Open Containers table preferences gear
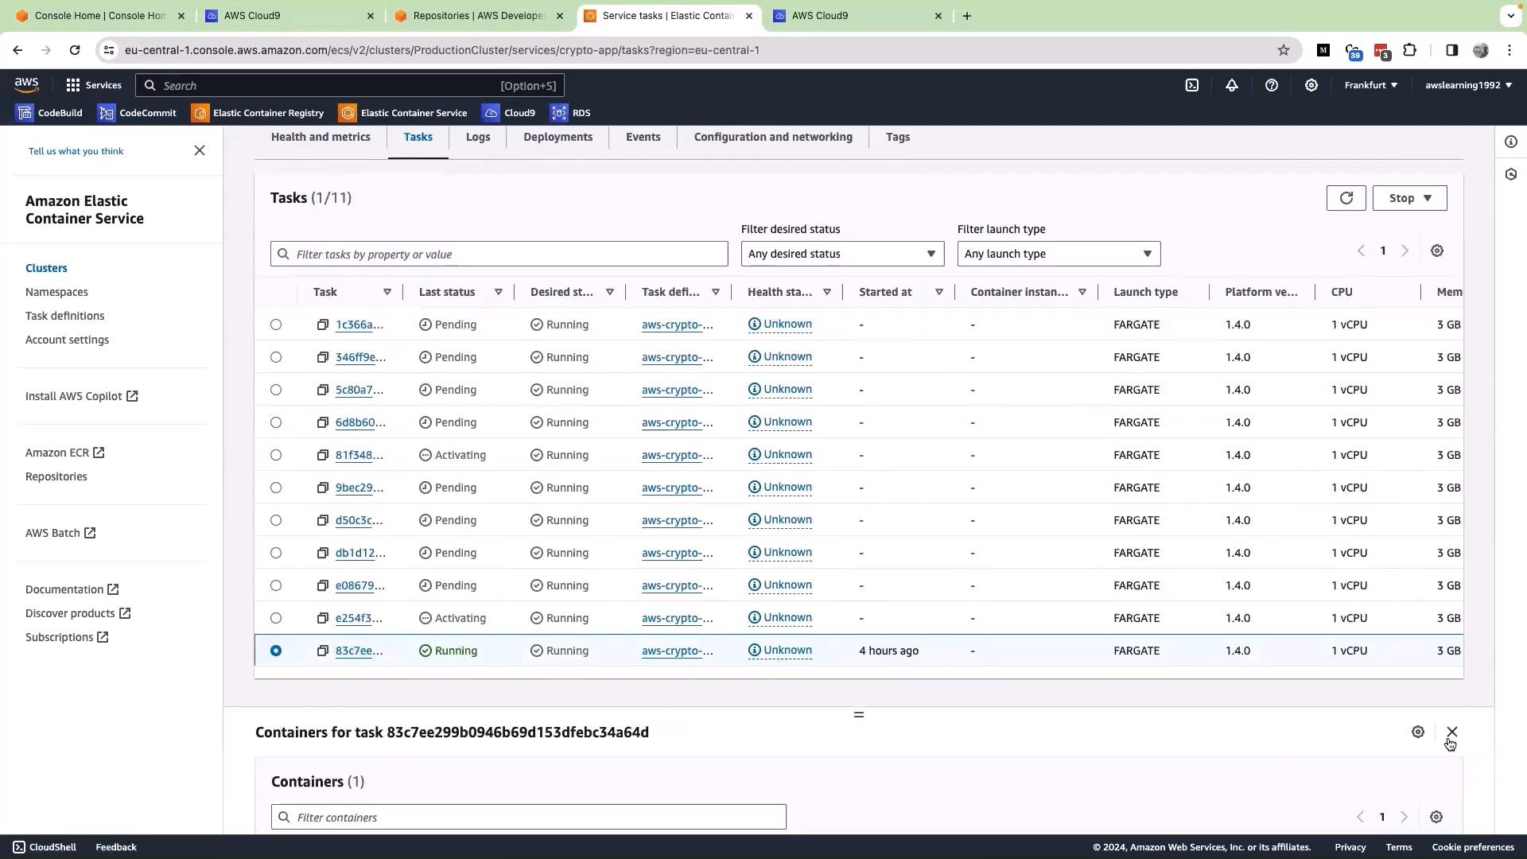1527x859 pixels. [1436, 817]
